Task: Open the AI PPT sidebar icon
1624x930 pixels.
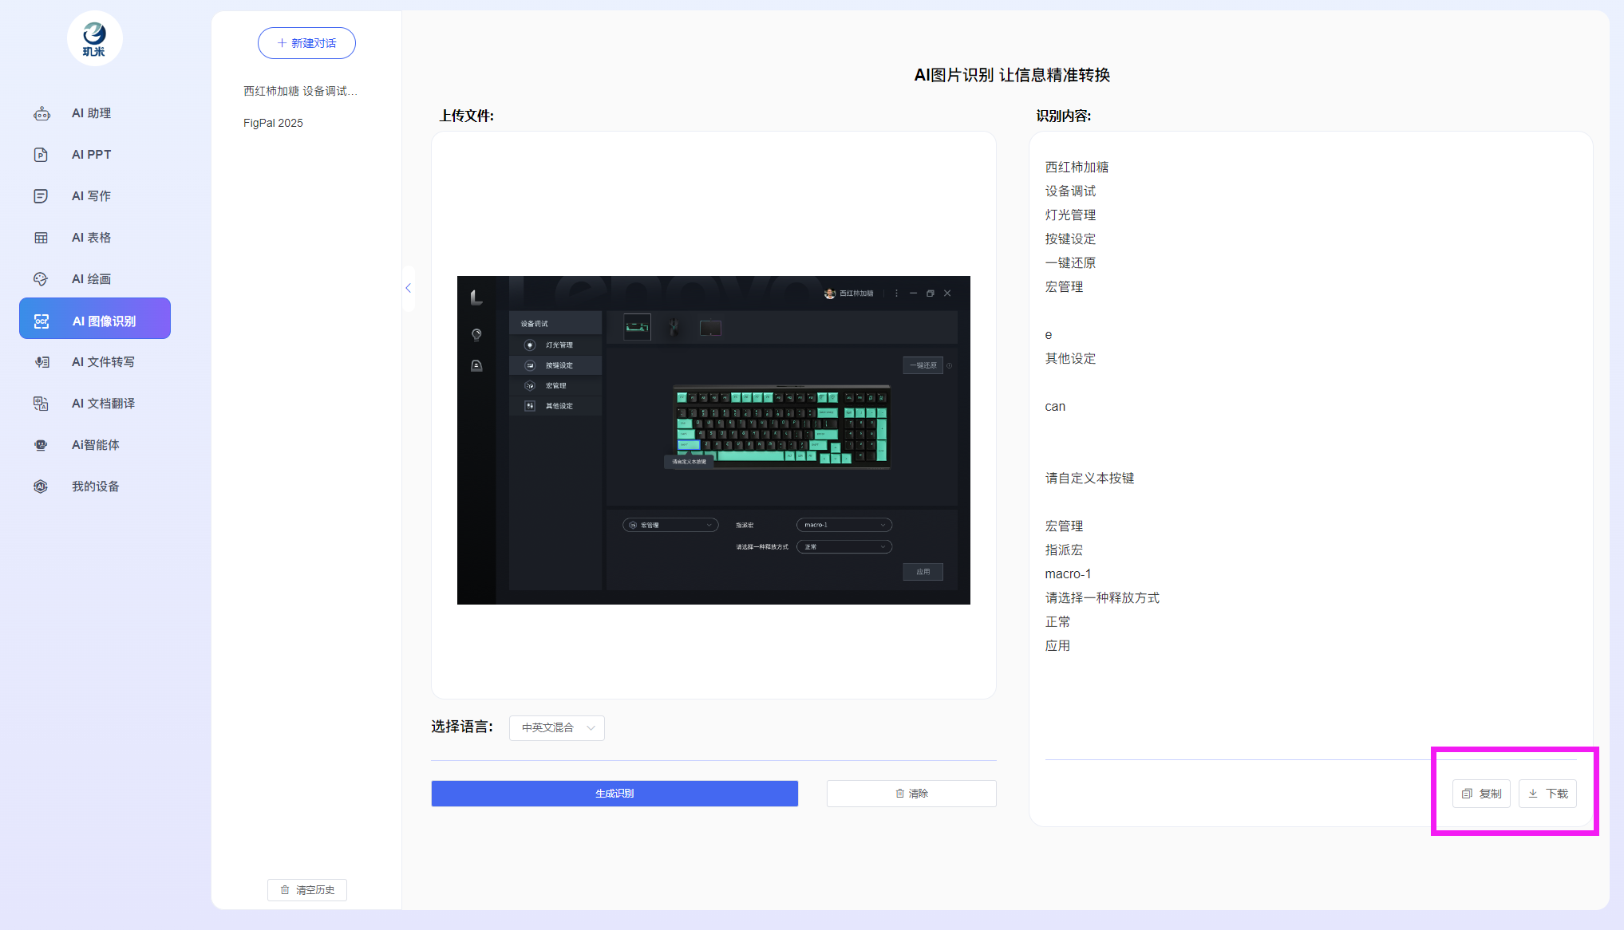Action: coord(41,155)
